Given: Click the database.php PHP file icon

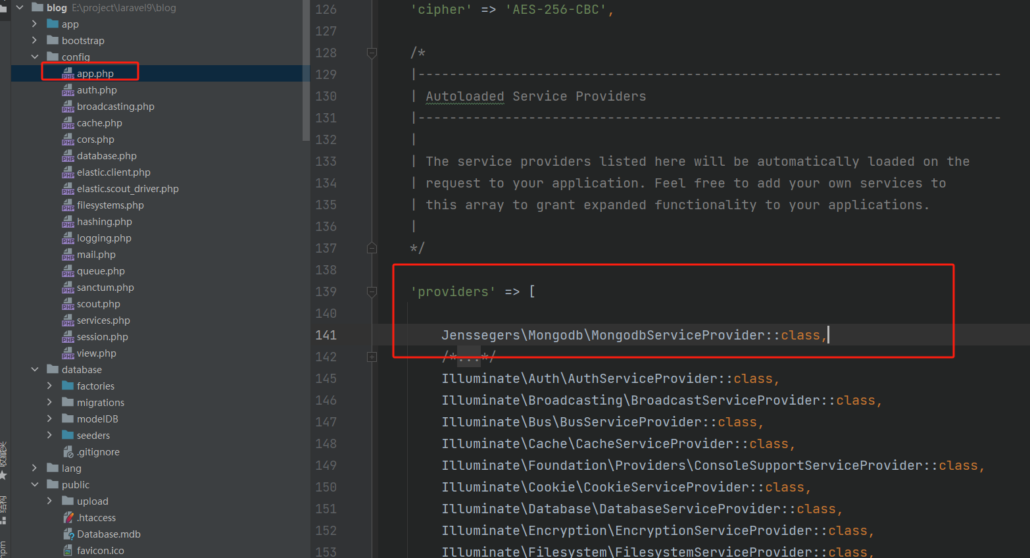Looking at the screenshot, I should tap(68, 156).
